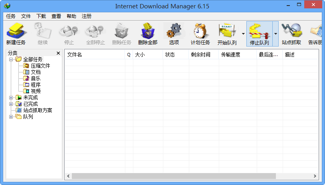Click the horizontal scrollbar right arrow
Screen dimensions: 325x185
coord(315,176)
